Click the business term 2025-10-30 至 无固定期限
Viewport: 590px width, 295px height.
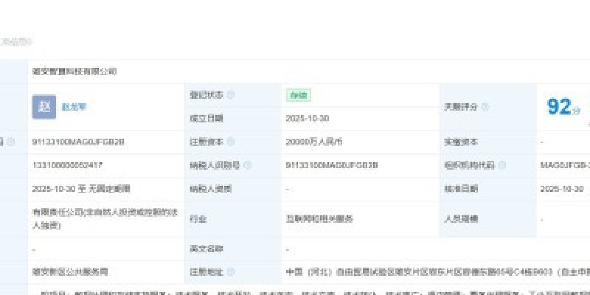pos(81,189)
